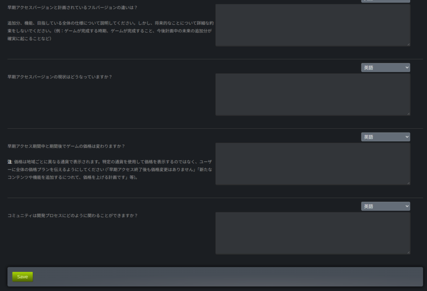This screenshot has height=291, width=427.
Task: Open the 英語 language selector for community question
Action: [x=385, y=206]
